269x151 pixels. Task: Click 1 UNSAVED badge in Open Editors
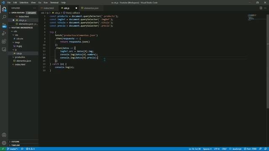pyautogui.click(x=31, y=13)
